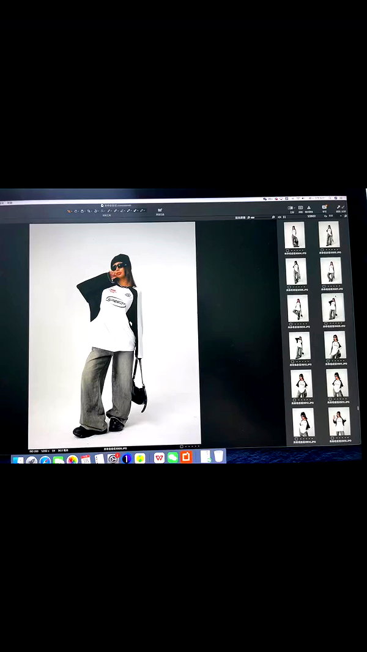Toggle the color tag box under thumbnail 6907.JPG
The image size is (367, 652).
point(324,286)
